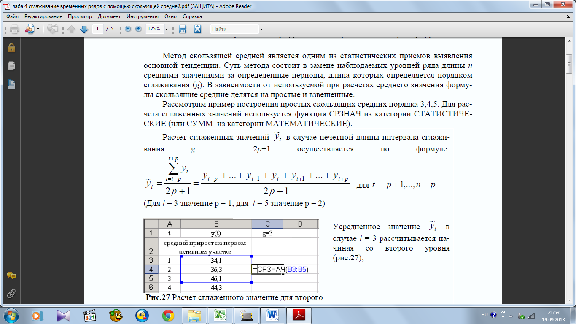576x324 pixels.
Task: Click the RU language indicator
Action: (x=484, y=315)
